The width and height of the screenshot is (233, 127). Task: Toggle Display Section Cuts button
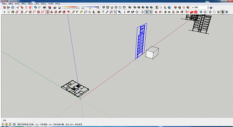click(151, 12)
